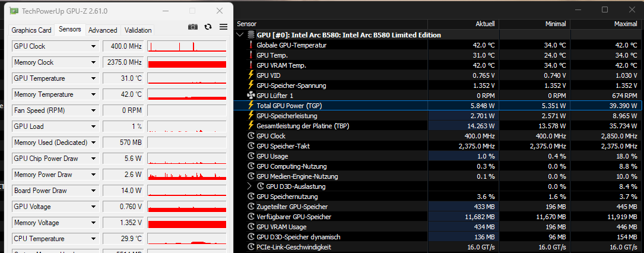This screenshot has height=253, width=644.
Task: Click thermometer icon of Globale GPU-Temperatur
Action: coord(251,45)
